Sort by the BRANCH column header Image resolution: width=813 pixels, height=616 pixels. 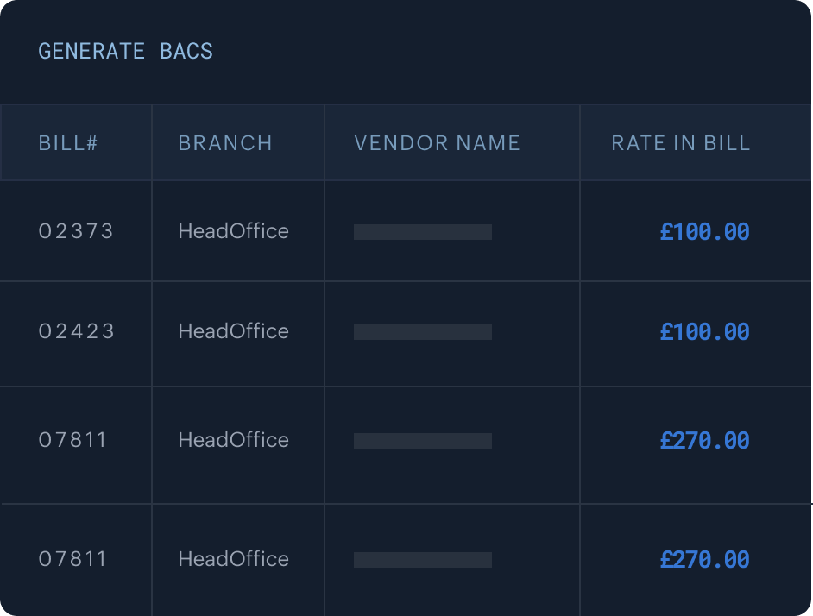coord(225,143)
